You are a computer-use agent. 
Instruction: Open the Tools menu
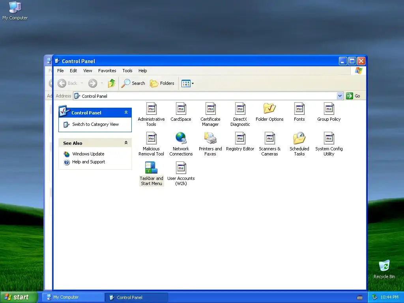pos(127,71)
